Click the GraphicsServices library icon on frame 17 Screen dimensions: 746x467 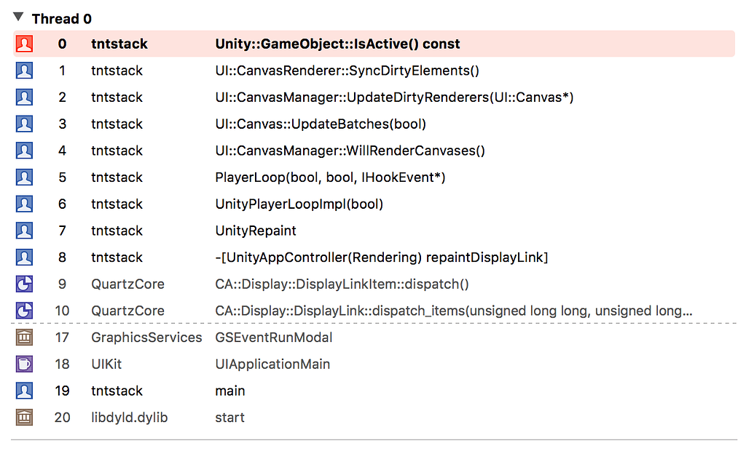[x=24, y=338]
